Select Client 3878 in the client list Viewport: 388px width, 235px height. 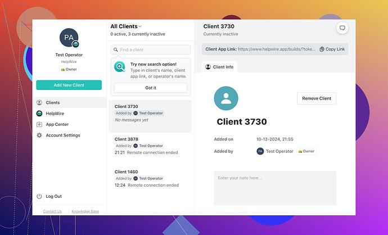tap(151, 146)
